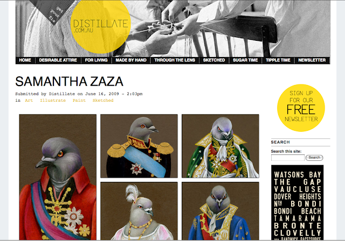The width and height of the screenshot is (345, 241).
Task: Open the Newsletter nav link
Action: point(312,60)
